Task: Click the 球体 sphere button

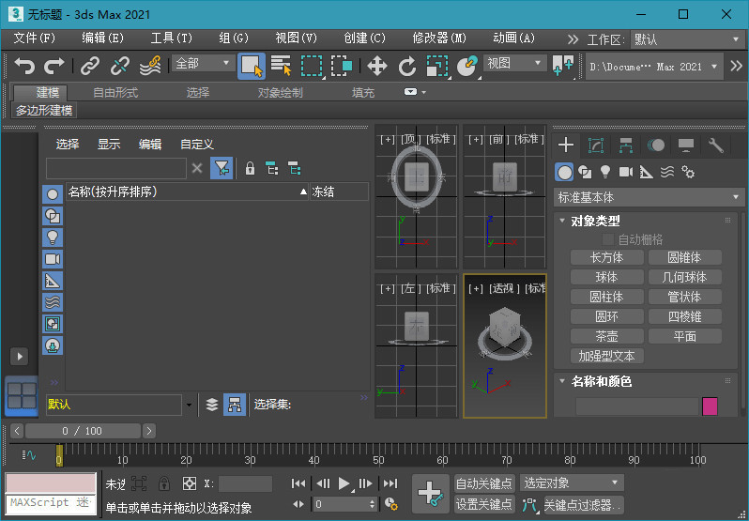Action: coord(606,277)
